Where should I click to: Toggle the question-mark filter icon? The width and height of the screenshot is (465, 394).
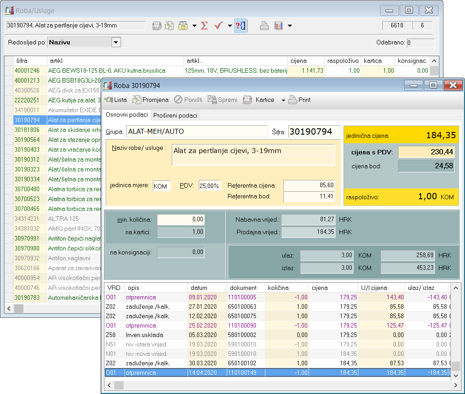coord(241,26)
